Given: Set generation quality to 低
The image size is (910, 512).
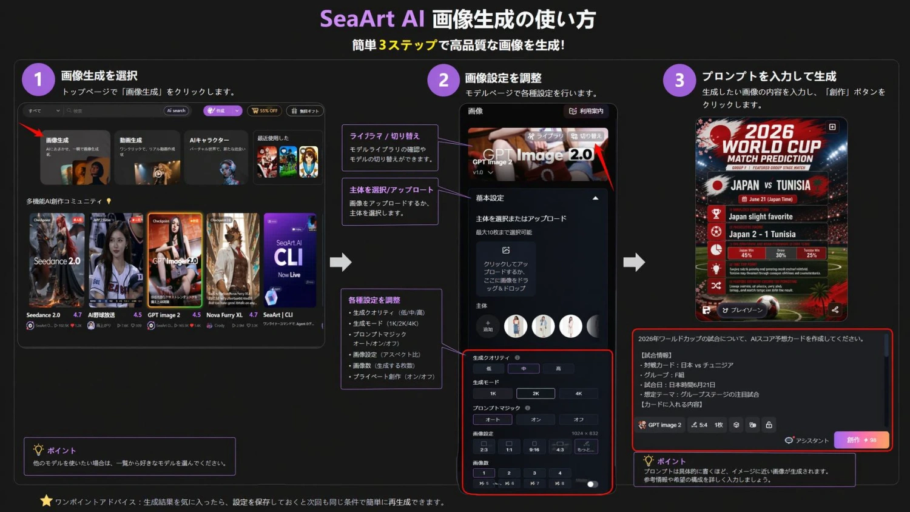Looking at the screenshot, I should (x=489, y=369).
